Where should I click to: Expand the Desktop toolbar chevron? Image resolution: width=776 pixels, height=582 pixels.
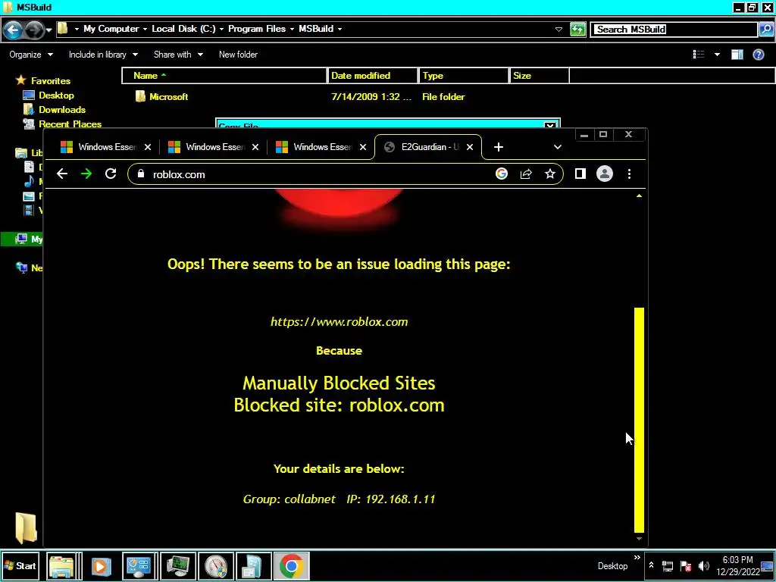pos(637,558)
